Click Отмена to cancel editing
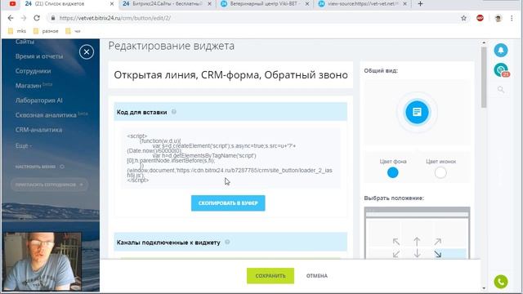 coord(317,276)
